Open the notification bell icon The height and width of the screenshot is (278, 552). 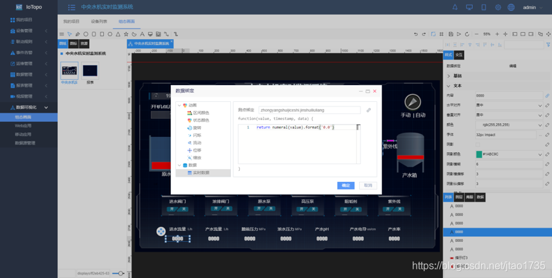tap(455, 7)
